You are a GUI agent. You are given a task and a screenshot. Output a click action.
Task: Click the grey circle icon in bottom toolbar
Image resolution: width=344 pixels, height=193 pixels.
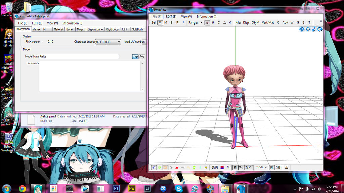[x=171, y=167]
